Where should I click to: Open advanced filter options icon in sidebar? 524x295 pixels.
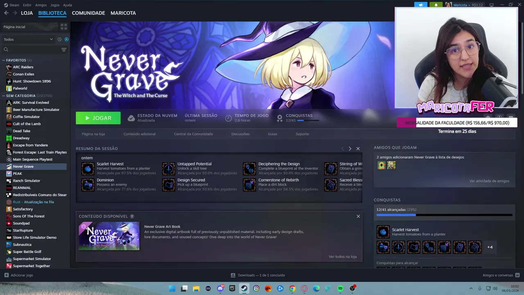pos(64,50)
